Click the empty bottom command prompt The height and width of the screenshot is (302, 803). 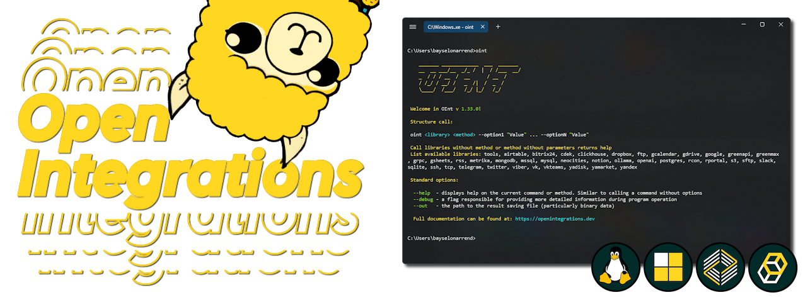click(x=441, y=238)
